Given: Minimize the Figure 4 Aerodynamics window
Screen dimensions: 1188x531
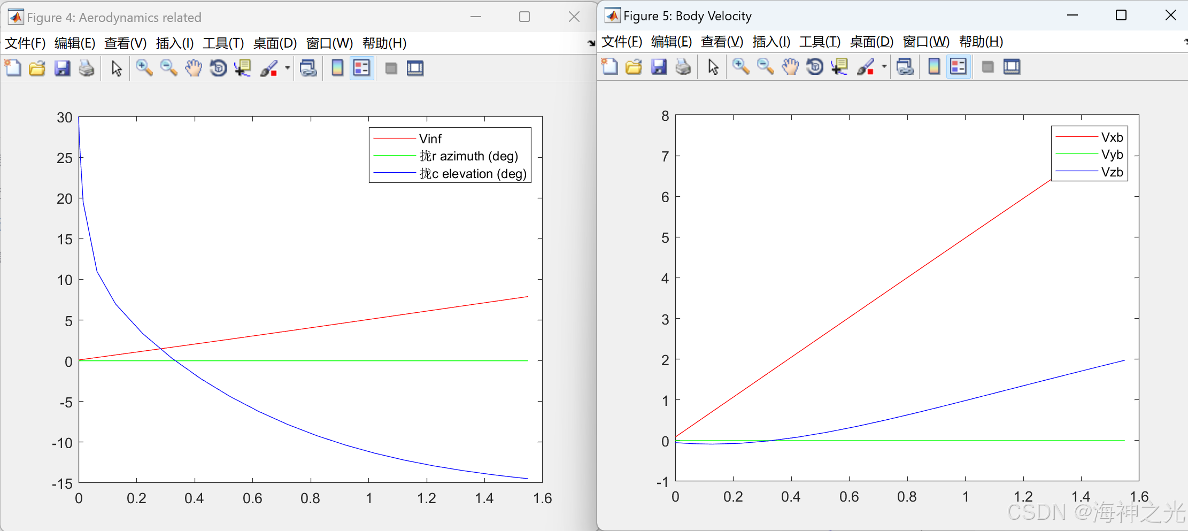Looking at the screenshot, I should [476, 17].
